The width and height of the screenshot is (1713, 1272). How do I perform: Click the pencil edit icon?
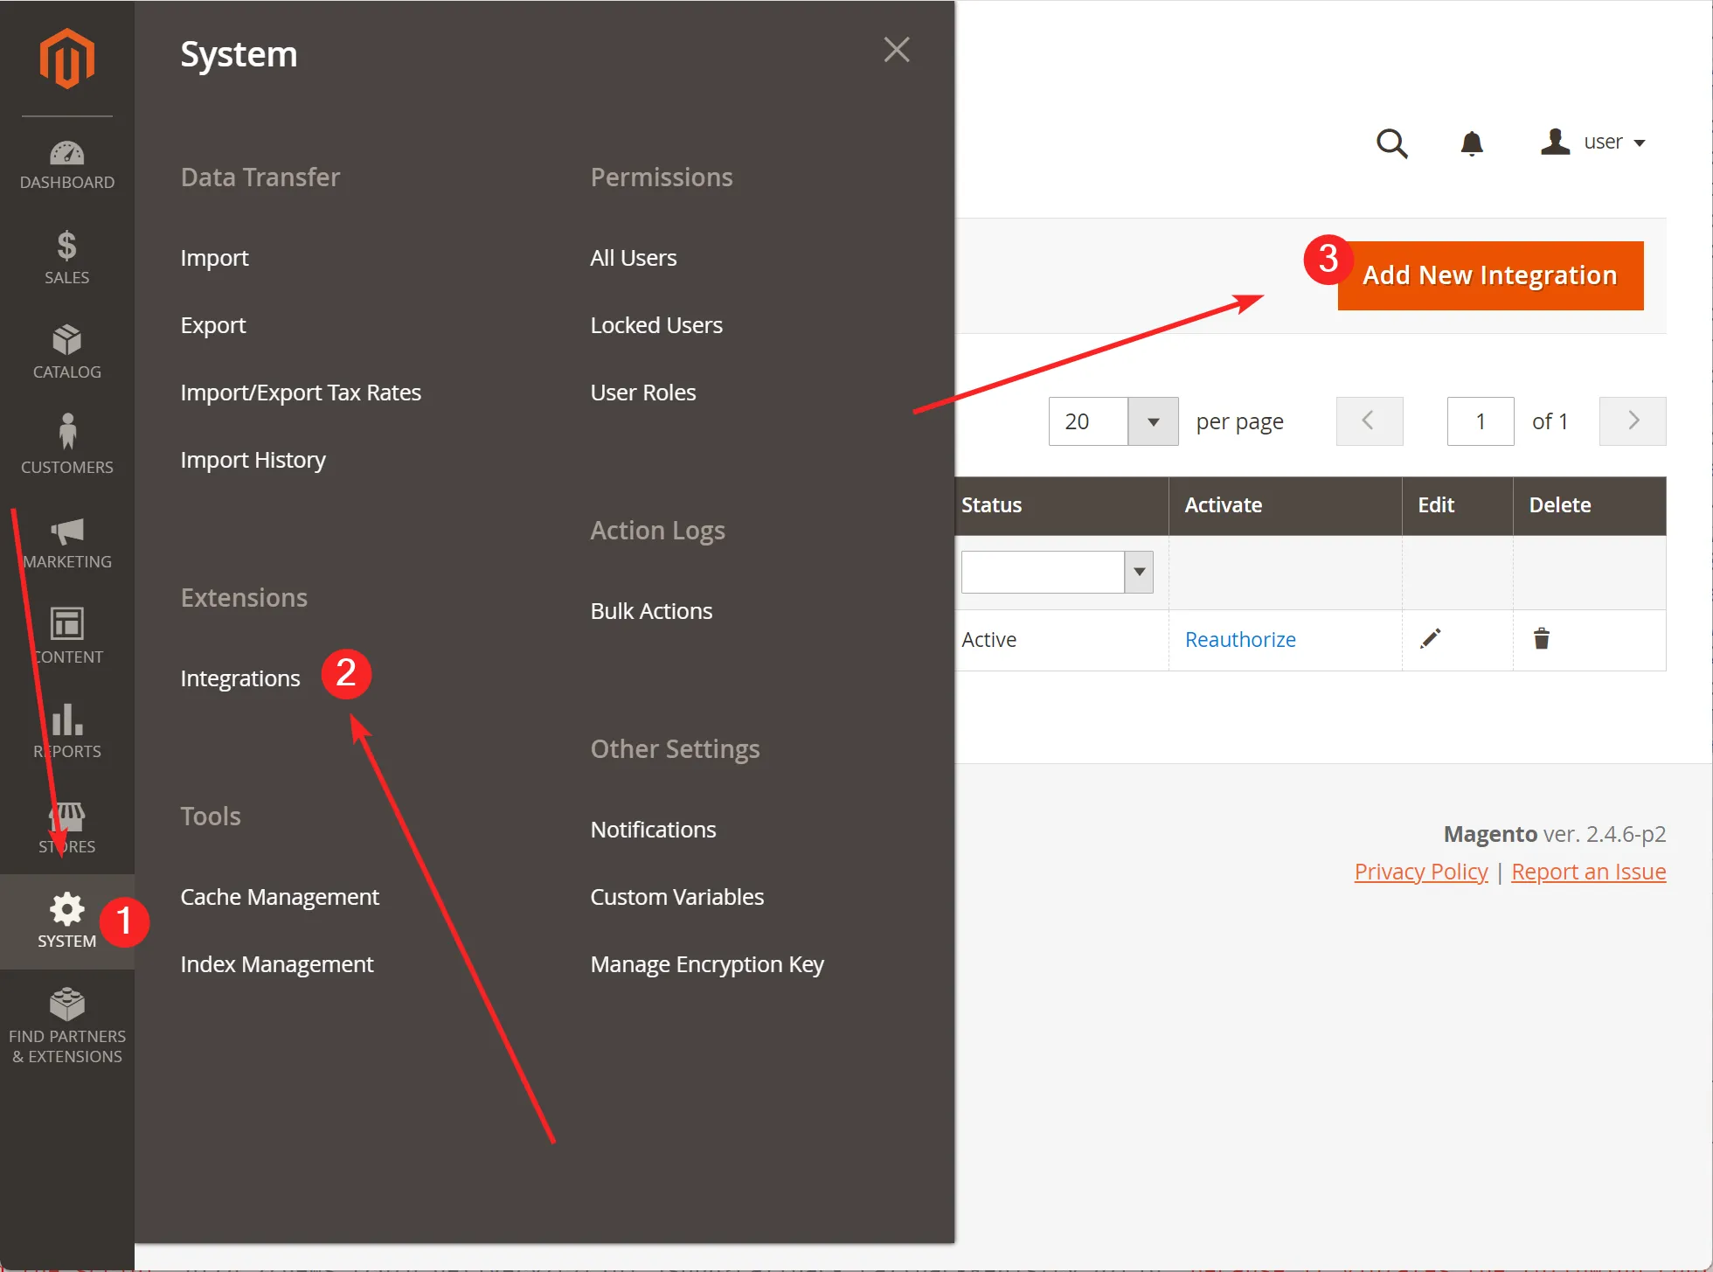click(x=1430, y=639)
